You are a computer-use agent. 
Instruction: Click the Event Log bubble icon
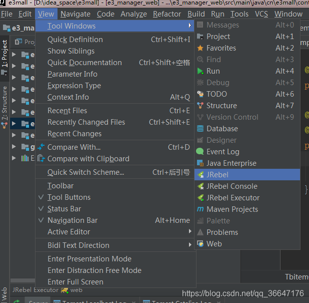200,152
